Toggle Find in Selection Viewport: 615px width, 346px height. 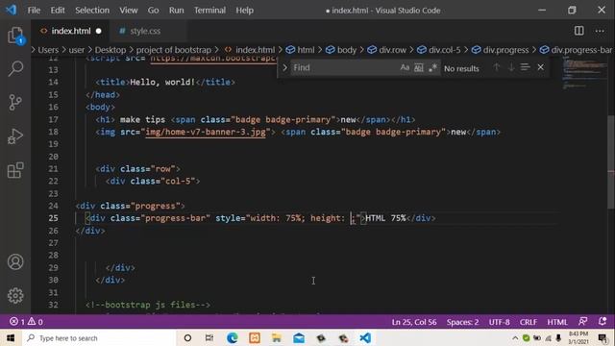tap(526, 67)
